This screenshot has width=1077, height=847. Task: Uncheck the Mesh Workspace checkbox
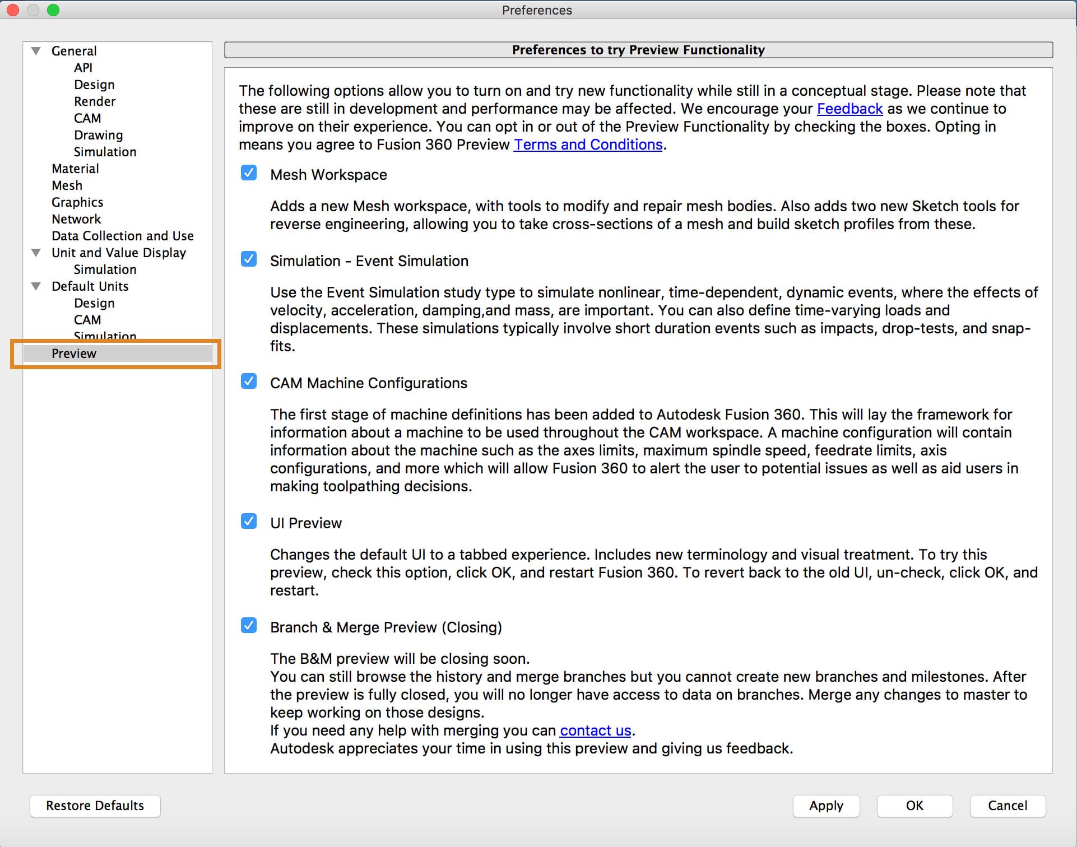tap(249, 173)
